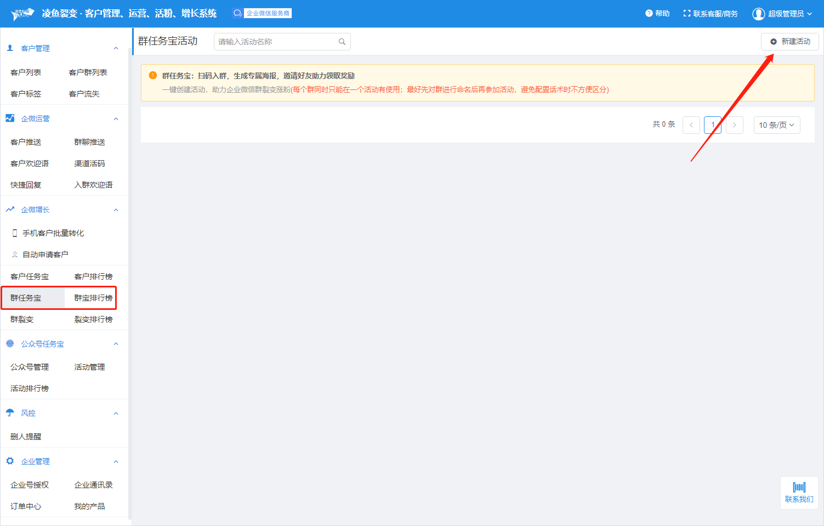Select page 1 in pagination
The height and width of the screenshot is (526, 824).
point(712,125)
